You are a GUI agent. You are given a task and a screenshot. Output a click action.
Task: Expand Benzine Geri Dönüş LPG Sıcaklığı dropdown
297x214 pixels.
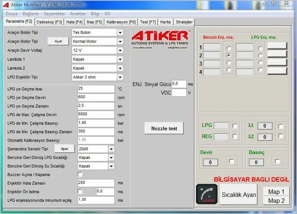click(111, 157)
